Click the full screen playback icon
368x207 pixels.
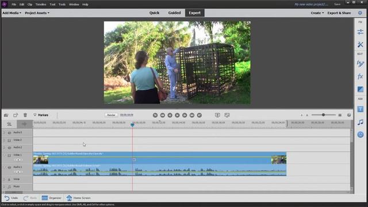tap(227, 115)
